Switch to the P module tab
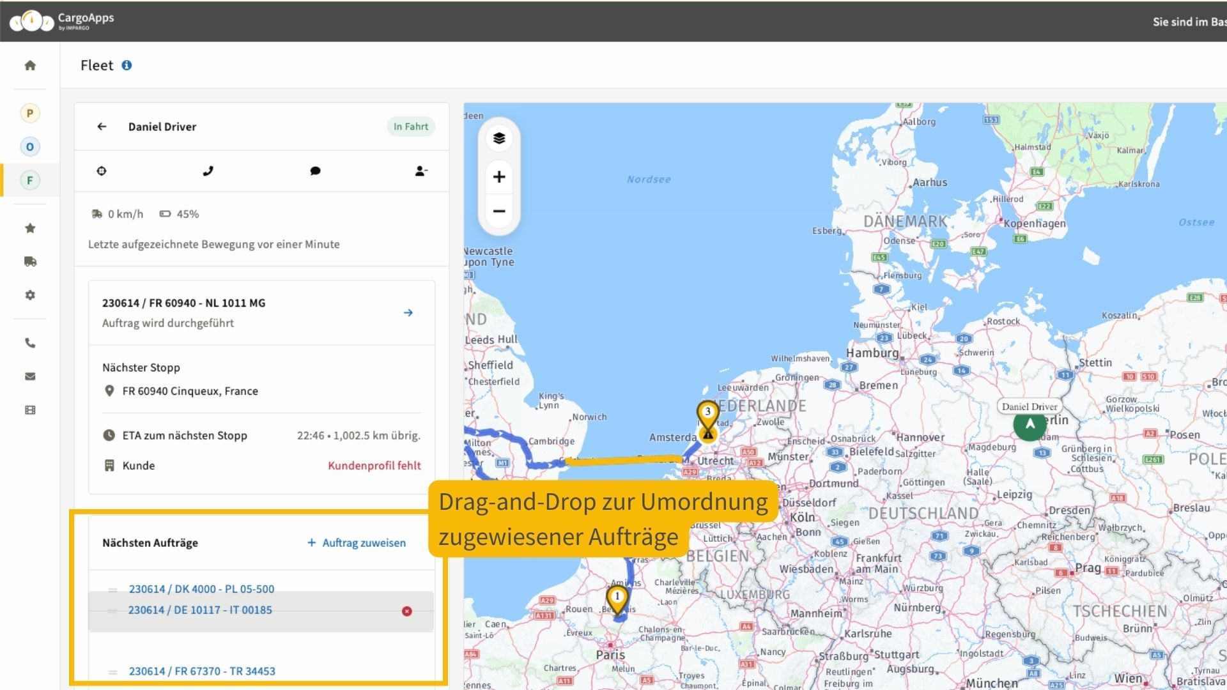The height and width of the screenshot is (690, 1227). tap(30, 113)
